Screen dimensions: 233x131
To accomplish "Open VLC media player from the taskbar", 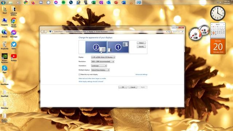I will [131, 3].
